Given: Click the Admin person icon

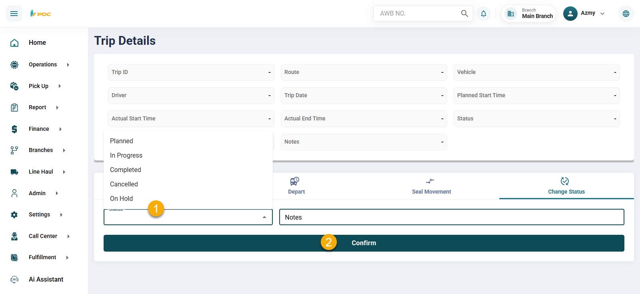Looking at the screenshot, I should 14,193.
